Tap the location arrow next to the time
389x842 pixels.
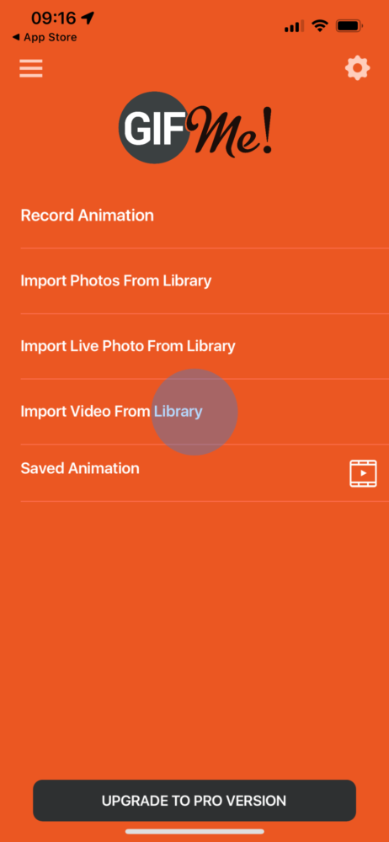coord(88,19)
